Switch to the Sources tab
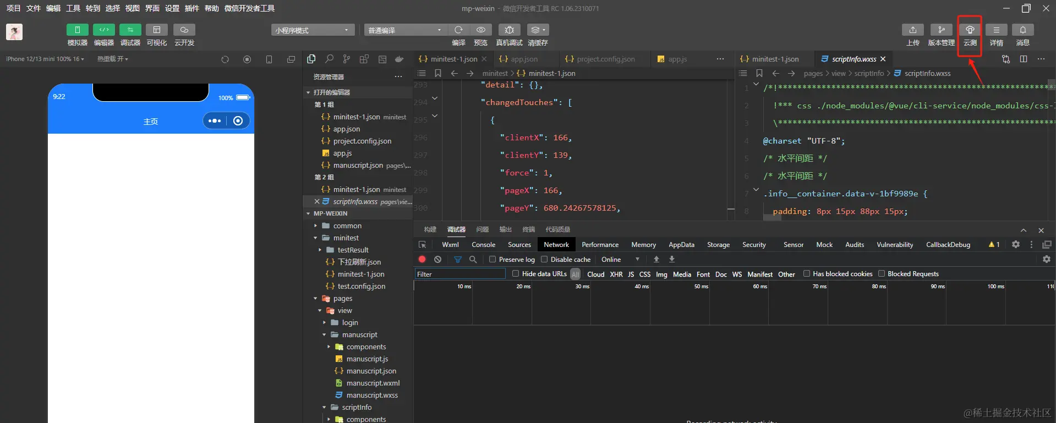 coord(519,245)
